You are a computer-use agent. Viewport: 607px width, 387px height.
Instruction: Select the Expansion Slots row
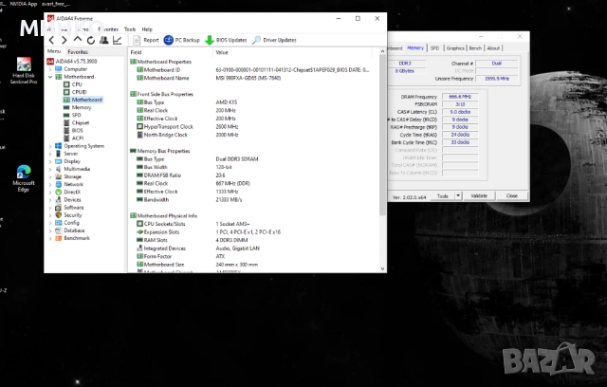click(253, 232)
